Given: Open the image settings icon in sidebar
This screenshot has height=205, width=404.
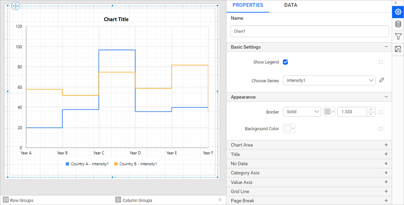Looking at the screenshot, I should pos(398,49).
